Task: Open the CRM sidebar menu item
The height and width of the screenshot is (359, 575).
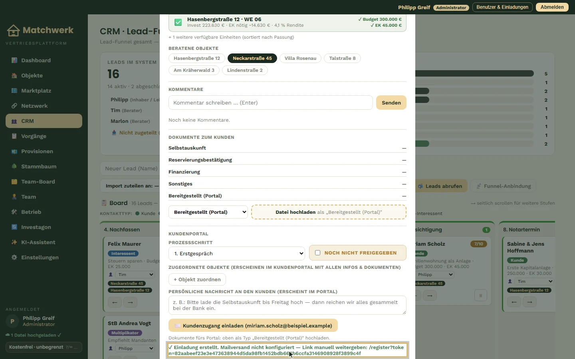Action: coord(44,121)
